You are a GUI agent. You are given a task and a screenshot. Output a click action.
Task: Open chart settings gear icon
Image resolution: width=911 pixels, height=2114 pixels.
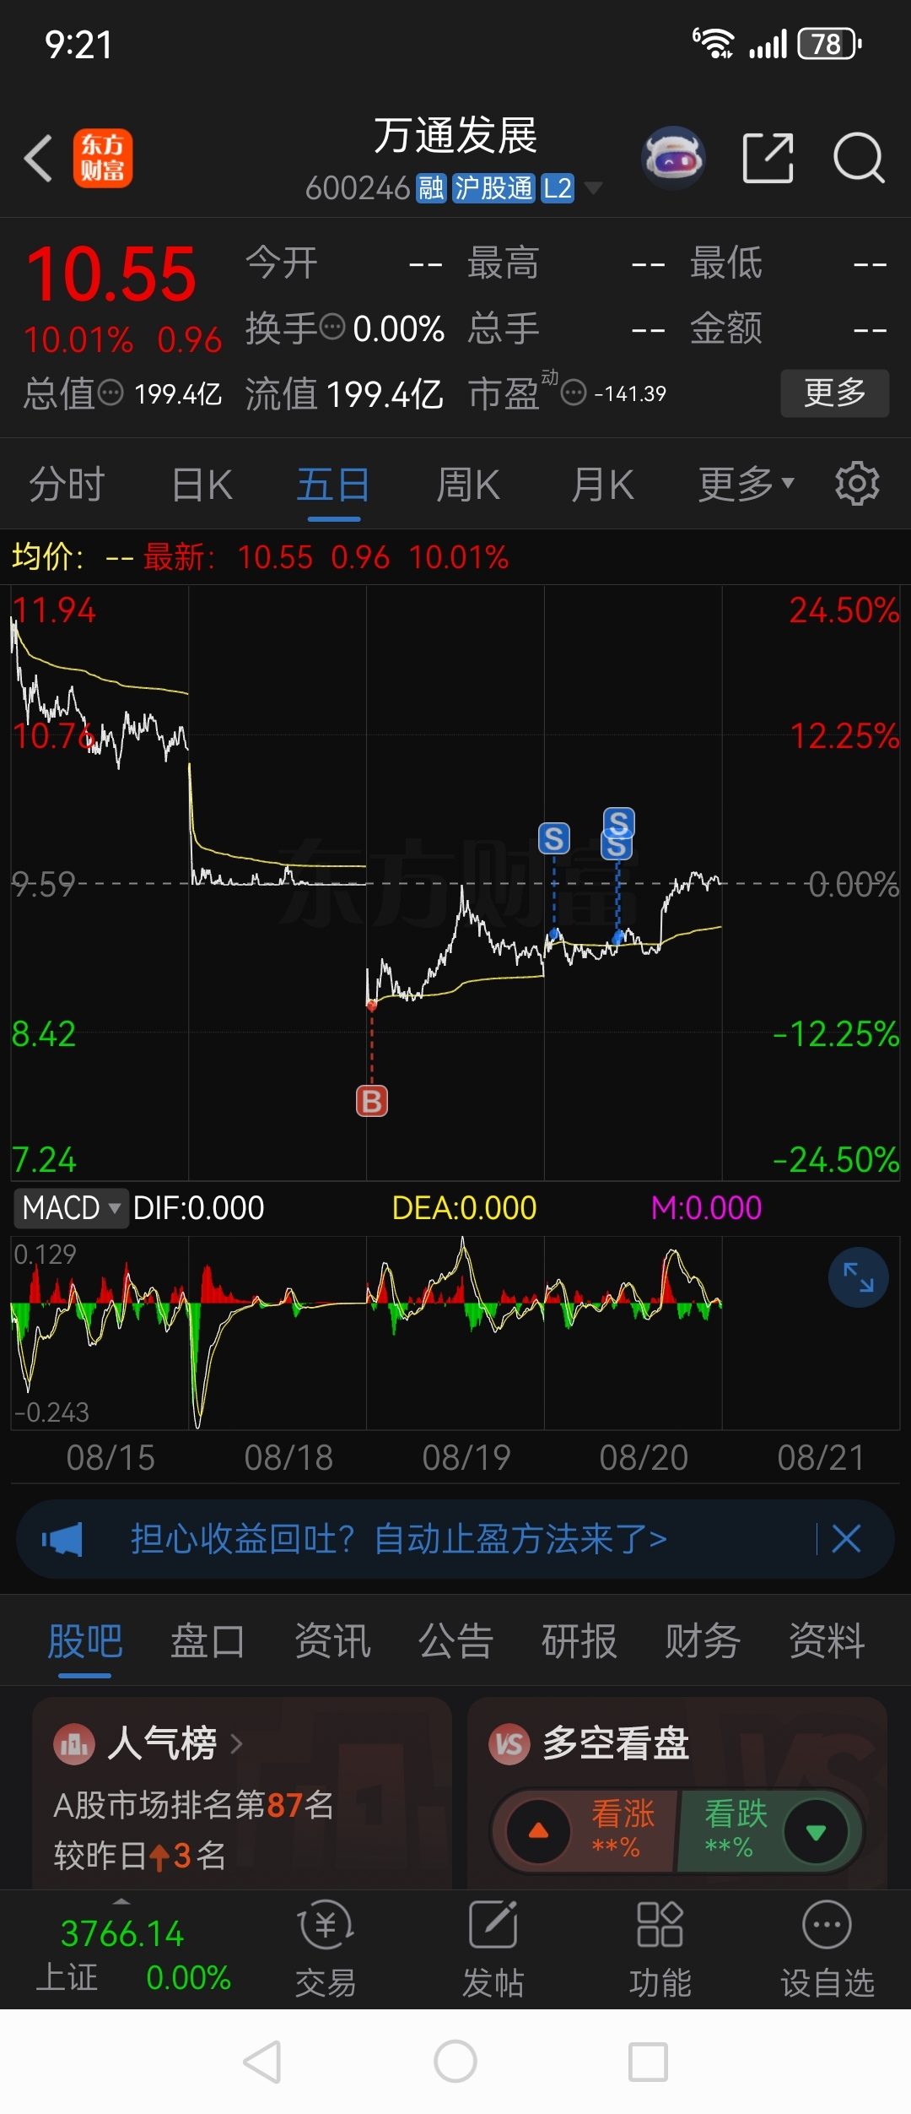(857, 484)
